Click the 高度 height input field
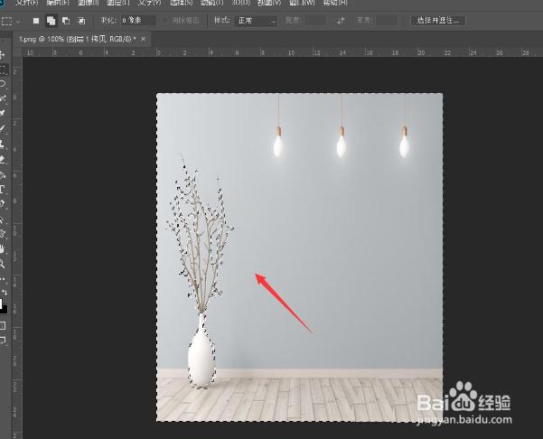 coord(387,21)
